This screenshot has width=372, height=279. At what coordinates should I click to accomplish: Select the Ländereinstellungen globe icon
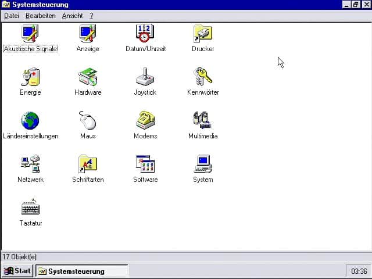(x=30, y=120)
